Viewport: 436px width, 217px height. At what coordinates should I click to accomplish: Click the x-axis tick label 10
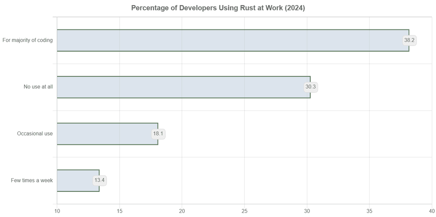57,211
